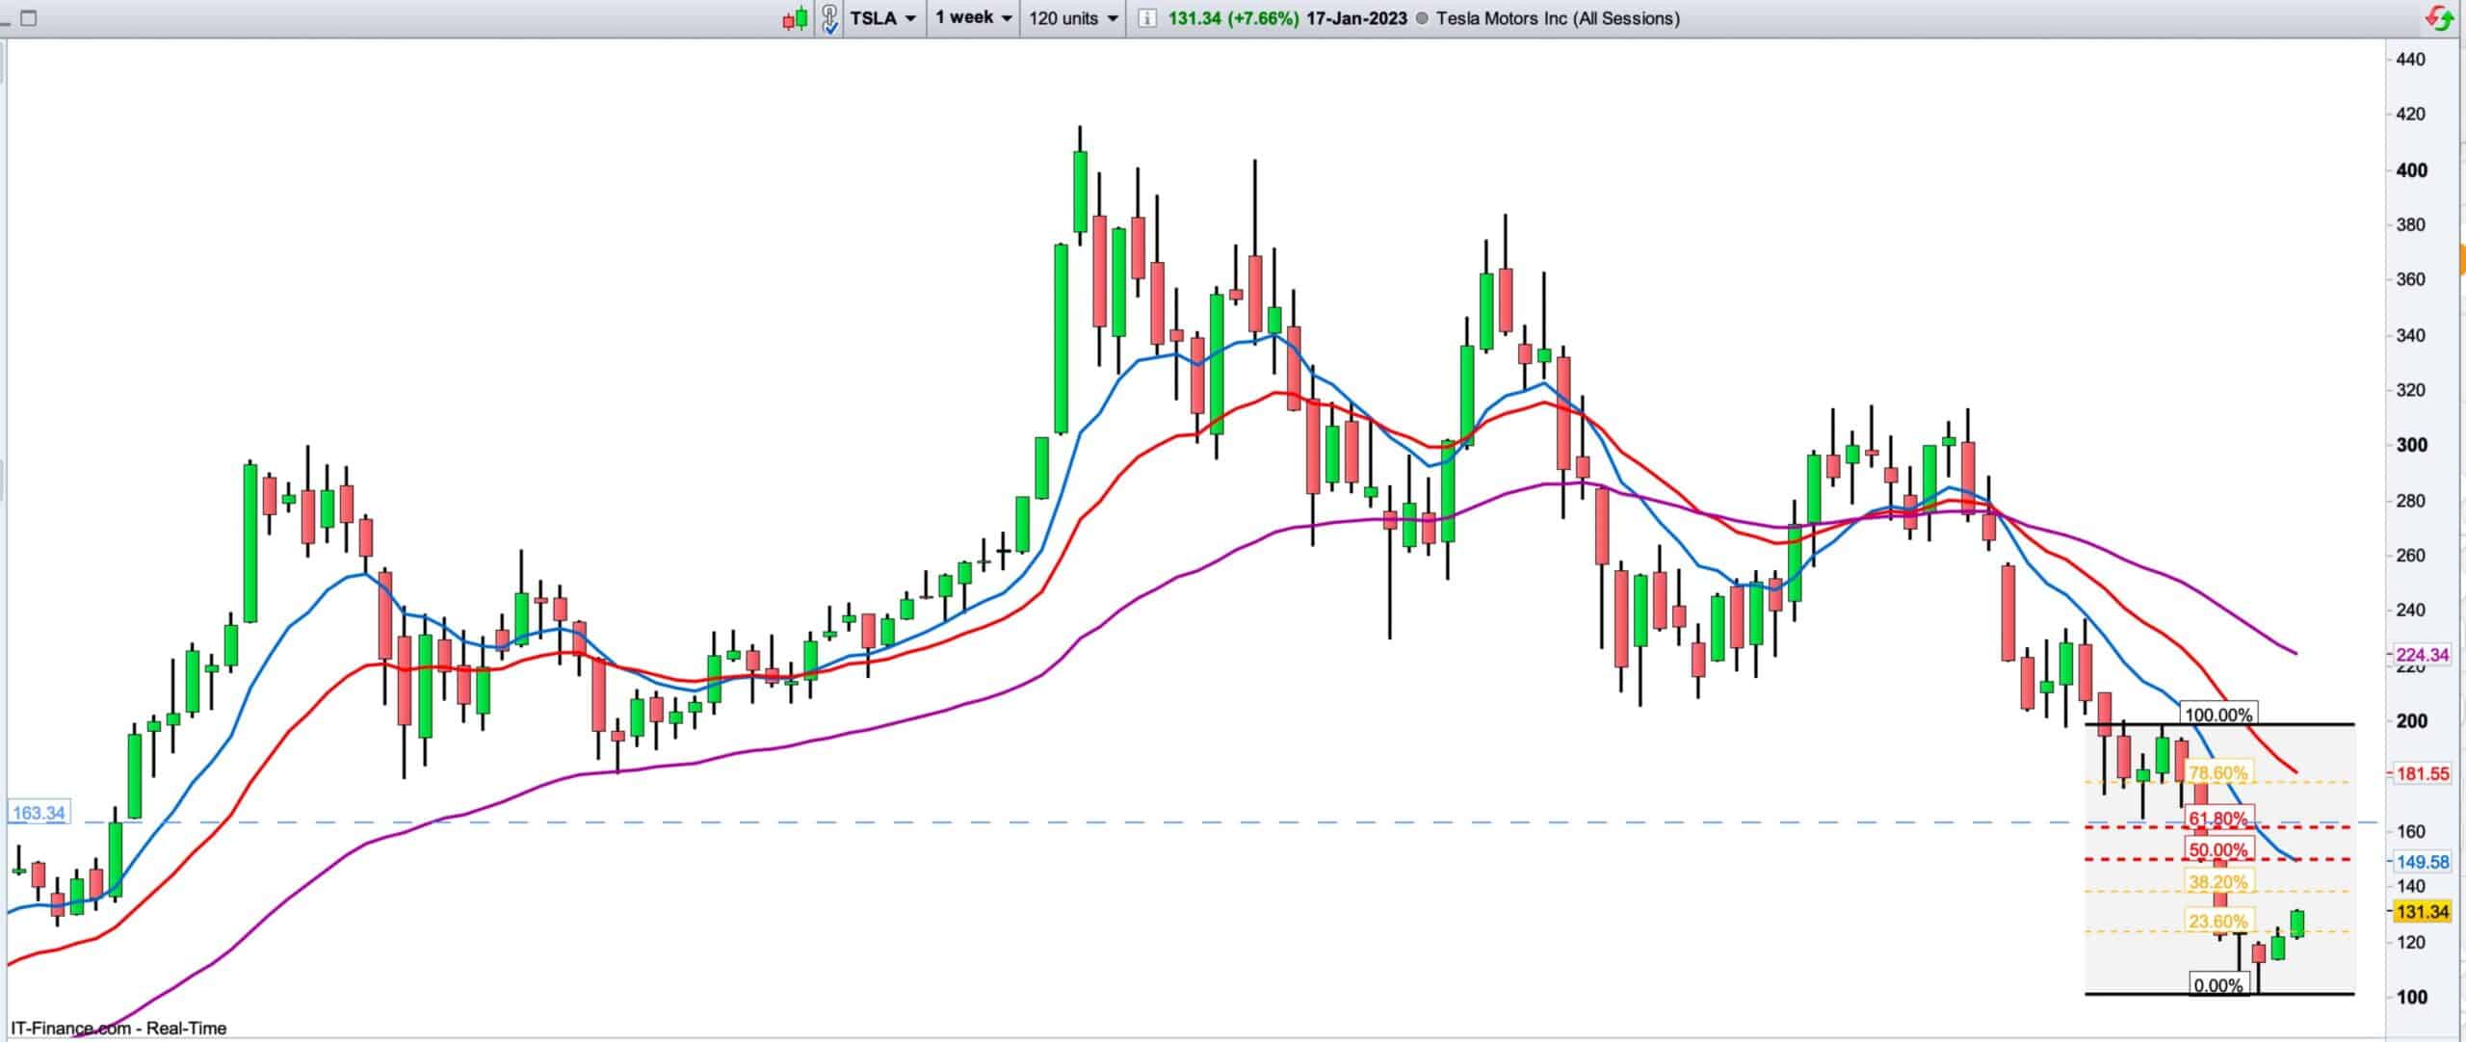
Task: Click the blue 149.58 moving average label
Action: (x=2423, y=862)
